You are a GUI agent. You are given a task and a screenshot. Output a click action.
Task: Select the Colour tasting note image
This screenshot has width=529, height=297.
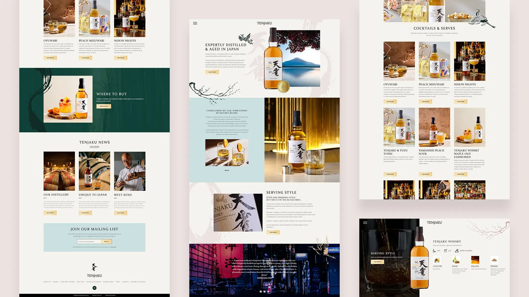pos(437,260)
